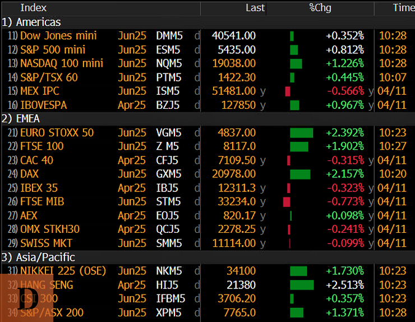Select the -0.566% change value
Image resolution: width=415 pixels, height=322 pixels.
coord(345,91)
